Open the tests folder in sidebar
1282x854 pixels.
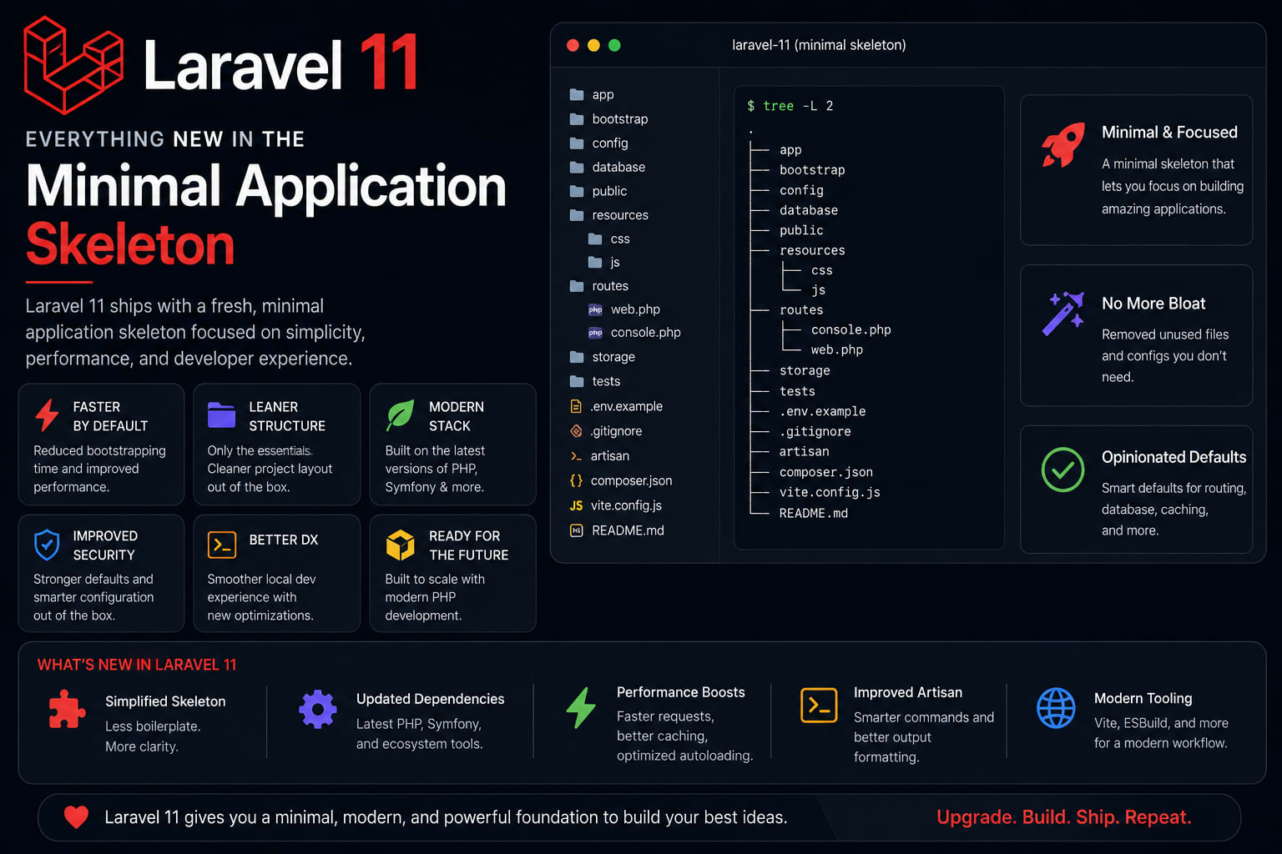coord(594,382)
